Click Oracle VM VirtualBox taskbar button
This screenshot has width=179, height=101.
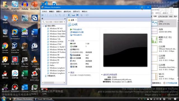coord(44,99)
